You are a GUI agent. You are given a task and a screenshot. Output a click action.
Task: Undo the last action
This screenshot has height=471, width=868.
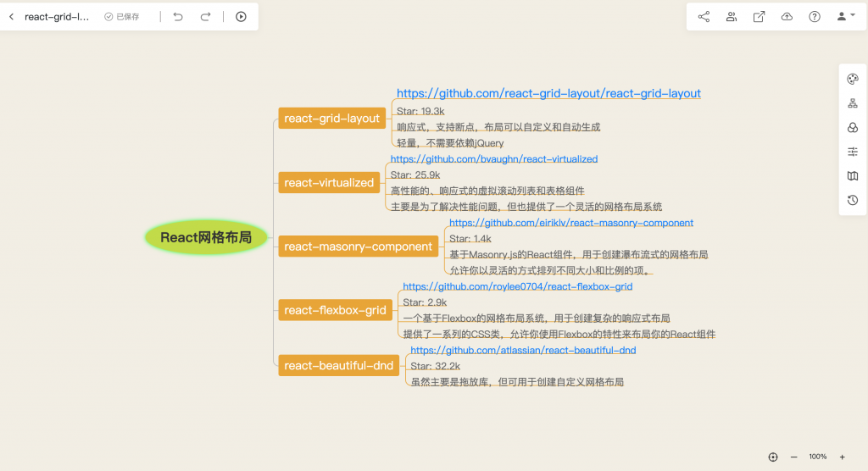pos(178,17)
